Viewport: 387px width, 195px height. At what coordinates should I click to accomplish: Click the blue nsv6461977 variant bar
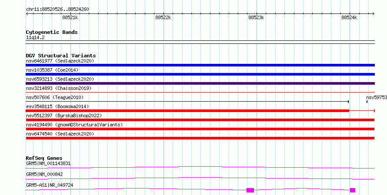(x=200, y=65)
